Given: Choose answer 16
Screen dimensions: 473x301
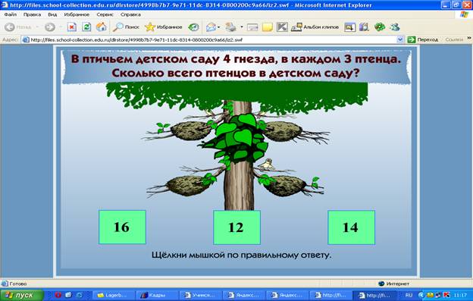Looking at the screenshot, I should (122, 227).
